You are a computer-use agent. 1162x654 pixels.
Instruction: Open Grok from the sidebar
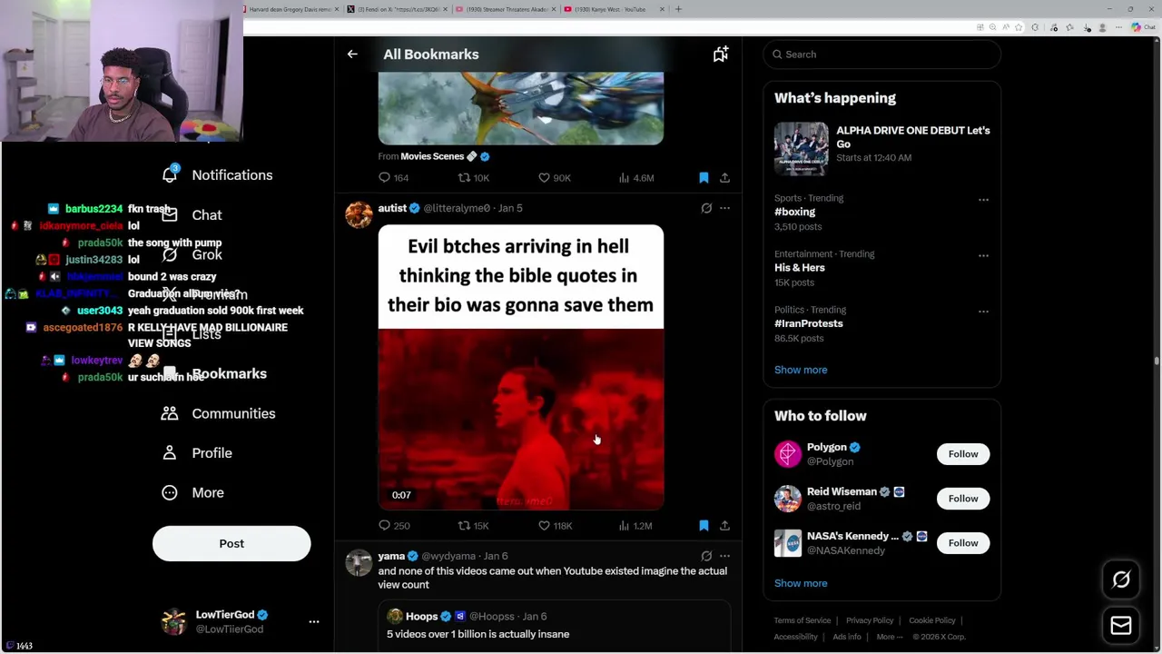pos(207,255)
